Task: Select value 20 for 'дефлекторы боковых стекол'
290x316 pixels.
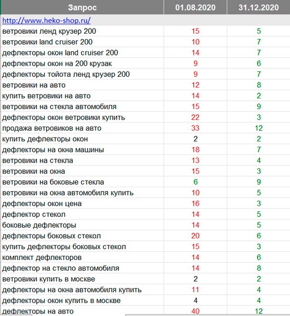Action: coord(196,236)
